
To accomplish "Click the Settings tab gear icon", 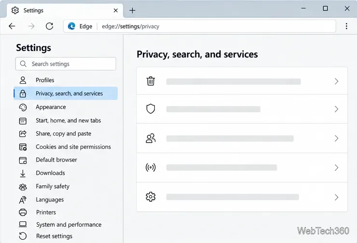I will coord(15,10).
